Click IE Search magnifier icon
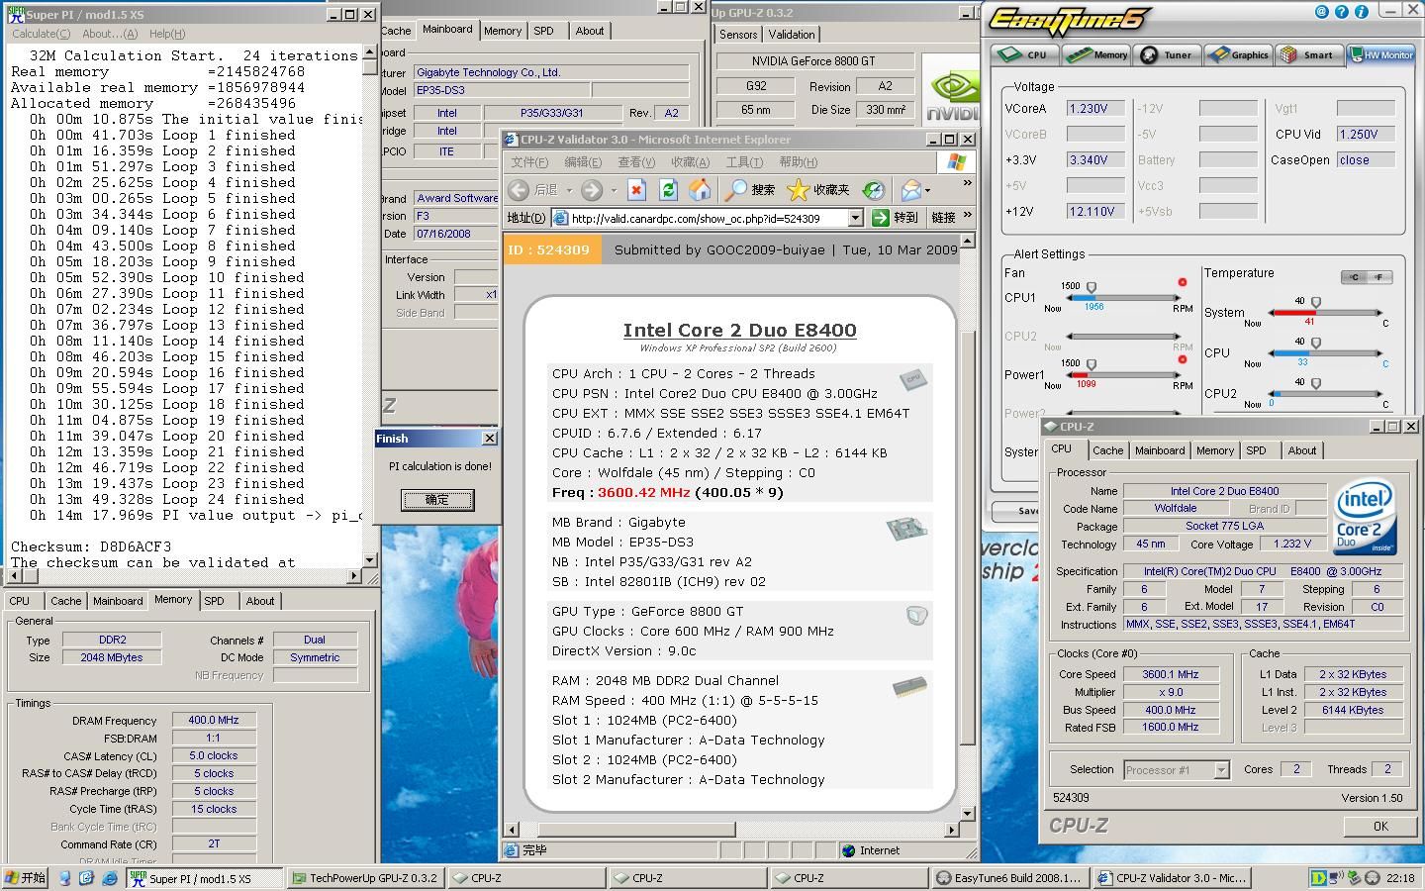The image size is (1425, 891). (x=735, y=189)
